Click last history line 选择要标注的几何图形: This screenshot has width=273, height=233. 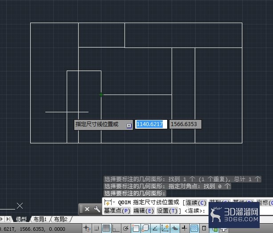point(135,193)
